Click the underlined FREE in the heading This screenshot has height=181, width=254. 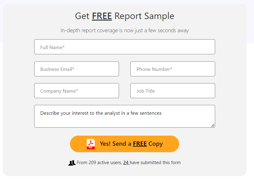click(x=102, y=16)
